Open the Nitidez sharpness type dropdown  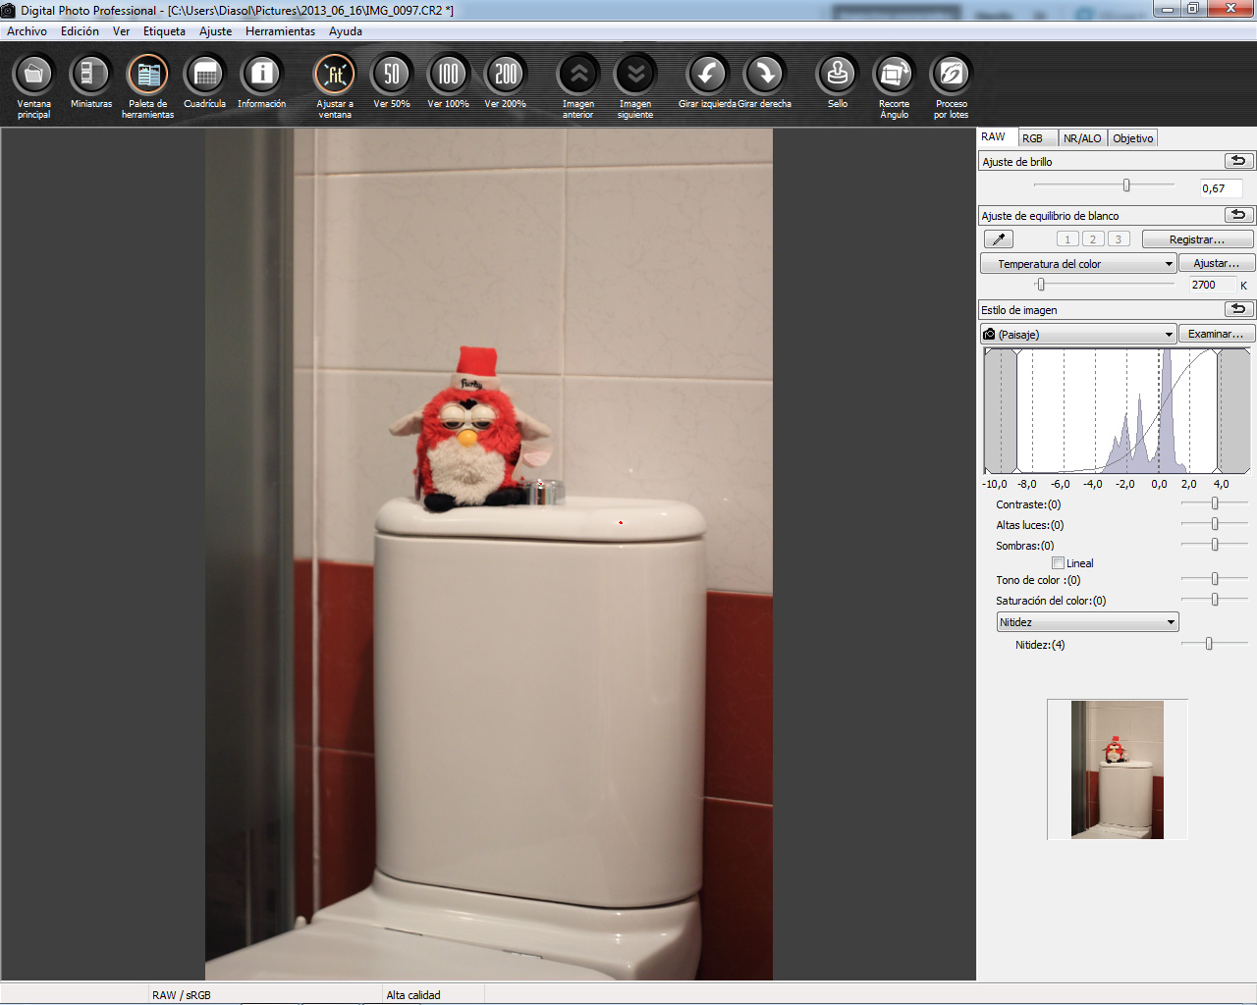(x=1087, y=622)
